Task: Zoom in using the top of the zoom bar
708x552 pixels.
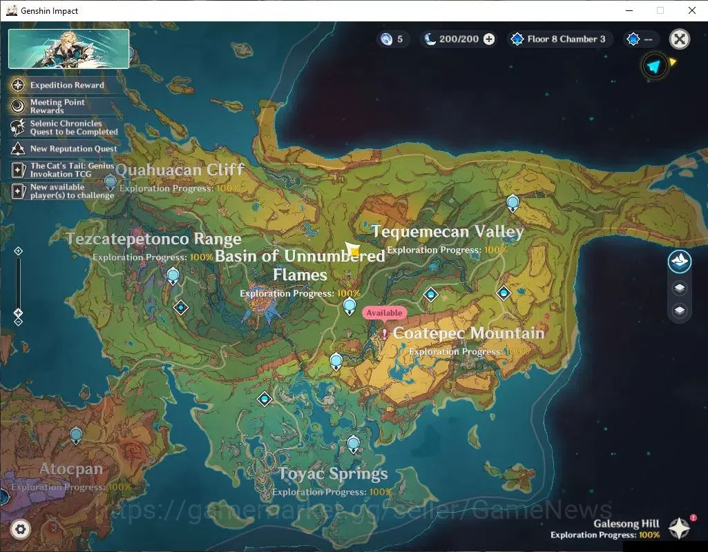Action: (18, 250)
